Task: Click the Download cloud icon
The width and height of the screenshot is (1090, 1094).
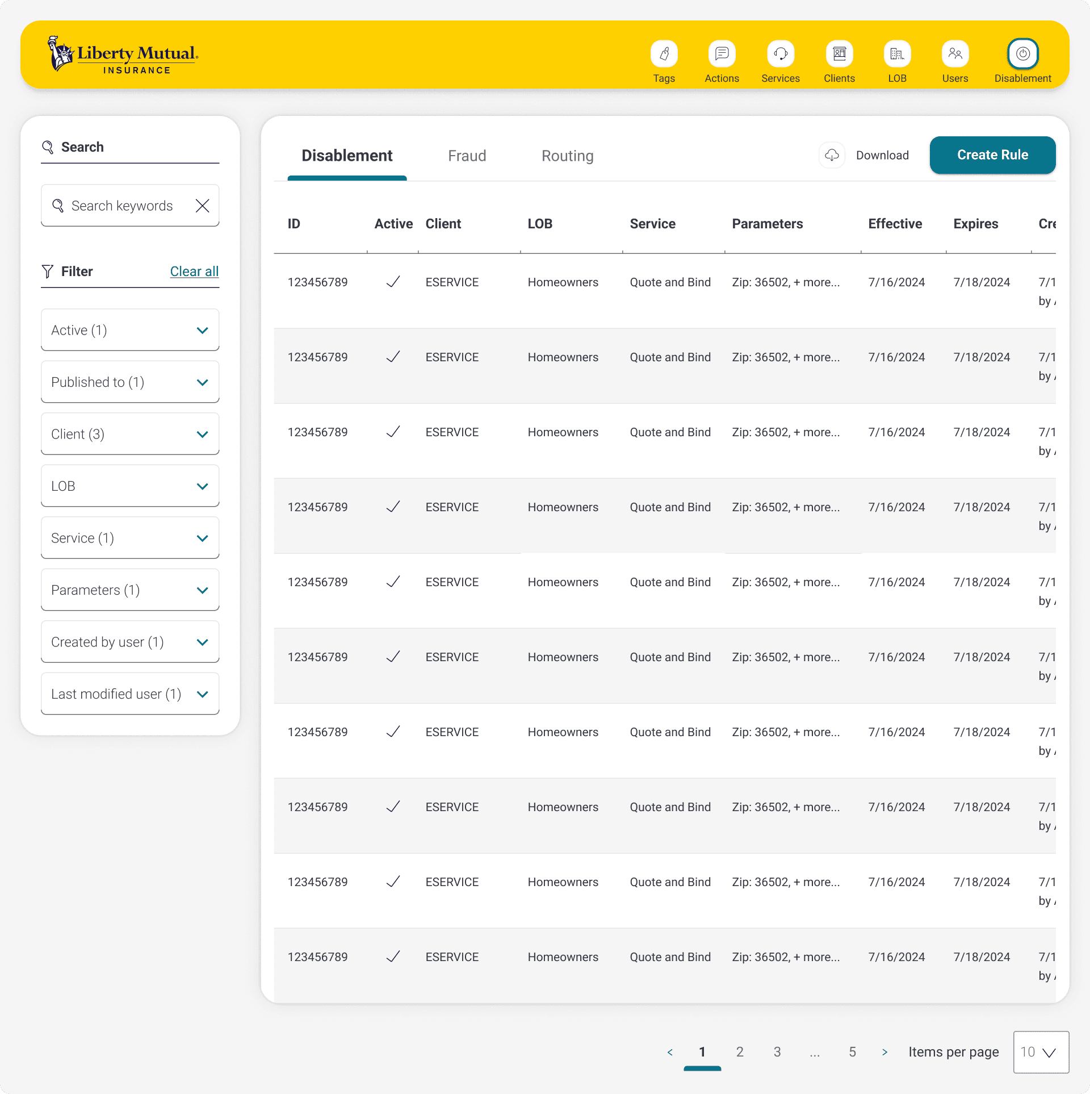Action: tap(832, 155)
